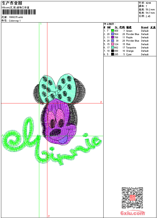Click the 'Pink' description text

point(128,44)
